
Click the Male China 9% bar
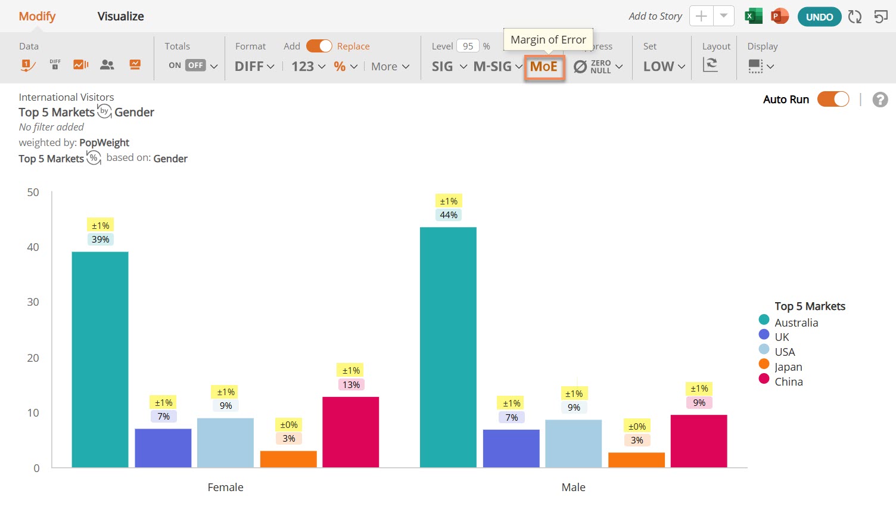699,441
